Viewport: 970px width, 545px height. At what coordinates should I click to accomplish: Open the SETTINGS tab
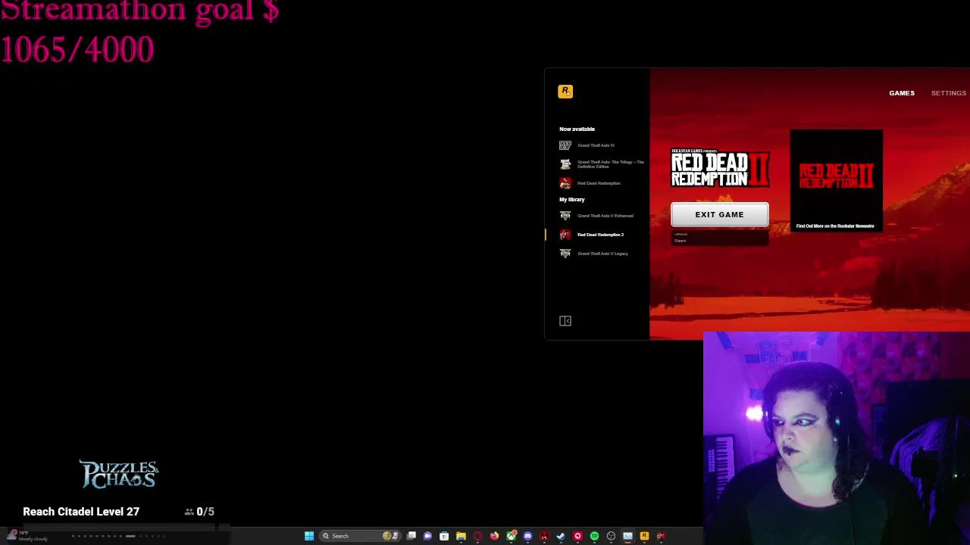tap(949, 93)
